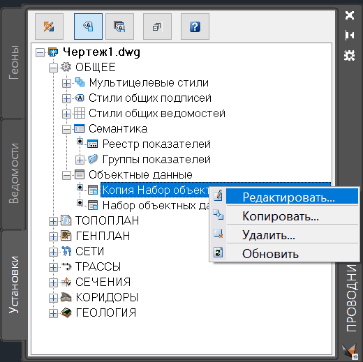
Task: Open help with the question mark icon
Action: tap(195, 27)
